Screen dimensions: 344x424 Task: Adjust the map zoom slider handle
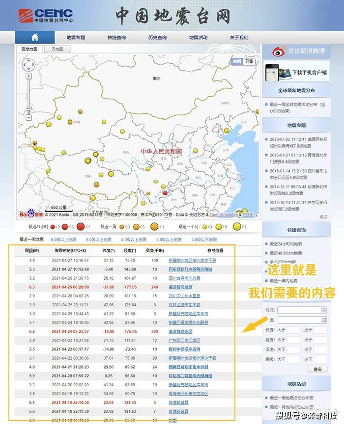pos(29,109)
